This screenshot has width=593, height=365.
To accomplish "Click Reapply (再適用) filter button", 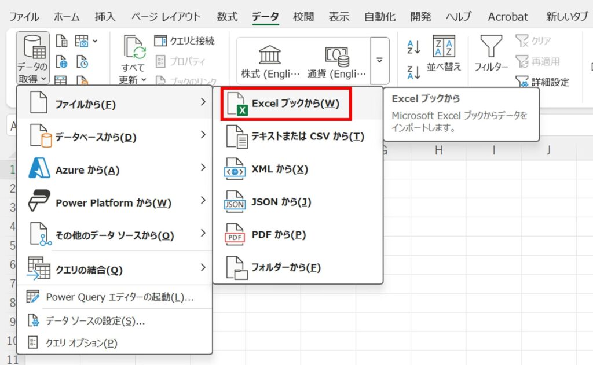I will click(x=537, y=61).
